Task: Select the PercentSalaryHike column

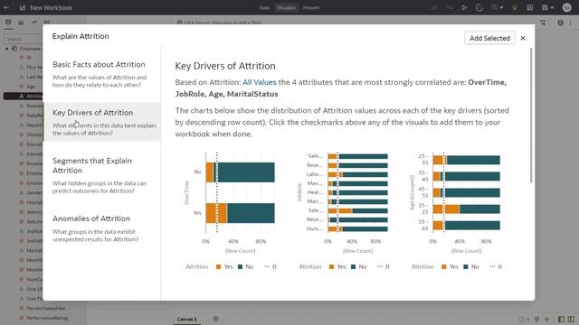Action: coord(45,308)
